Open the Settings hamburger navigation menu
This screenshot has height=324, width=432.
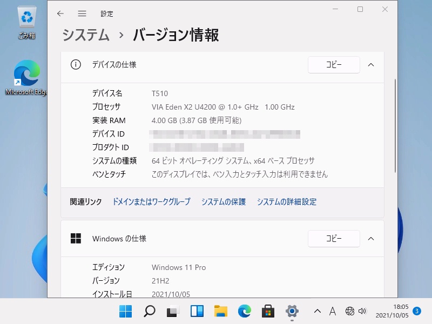82,13
